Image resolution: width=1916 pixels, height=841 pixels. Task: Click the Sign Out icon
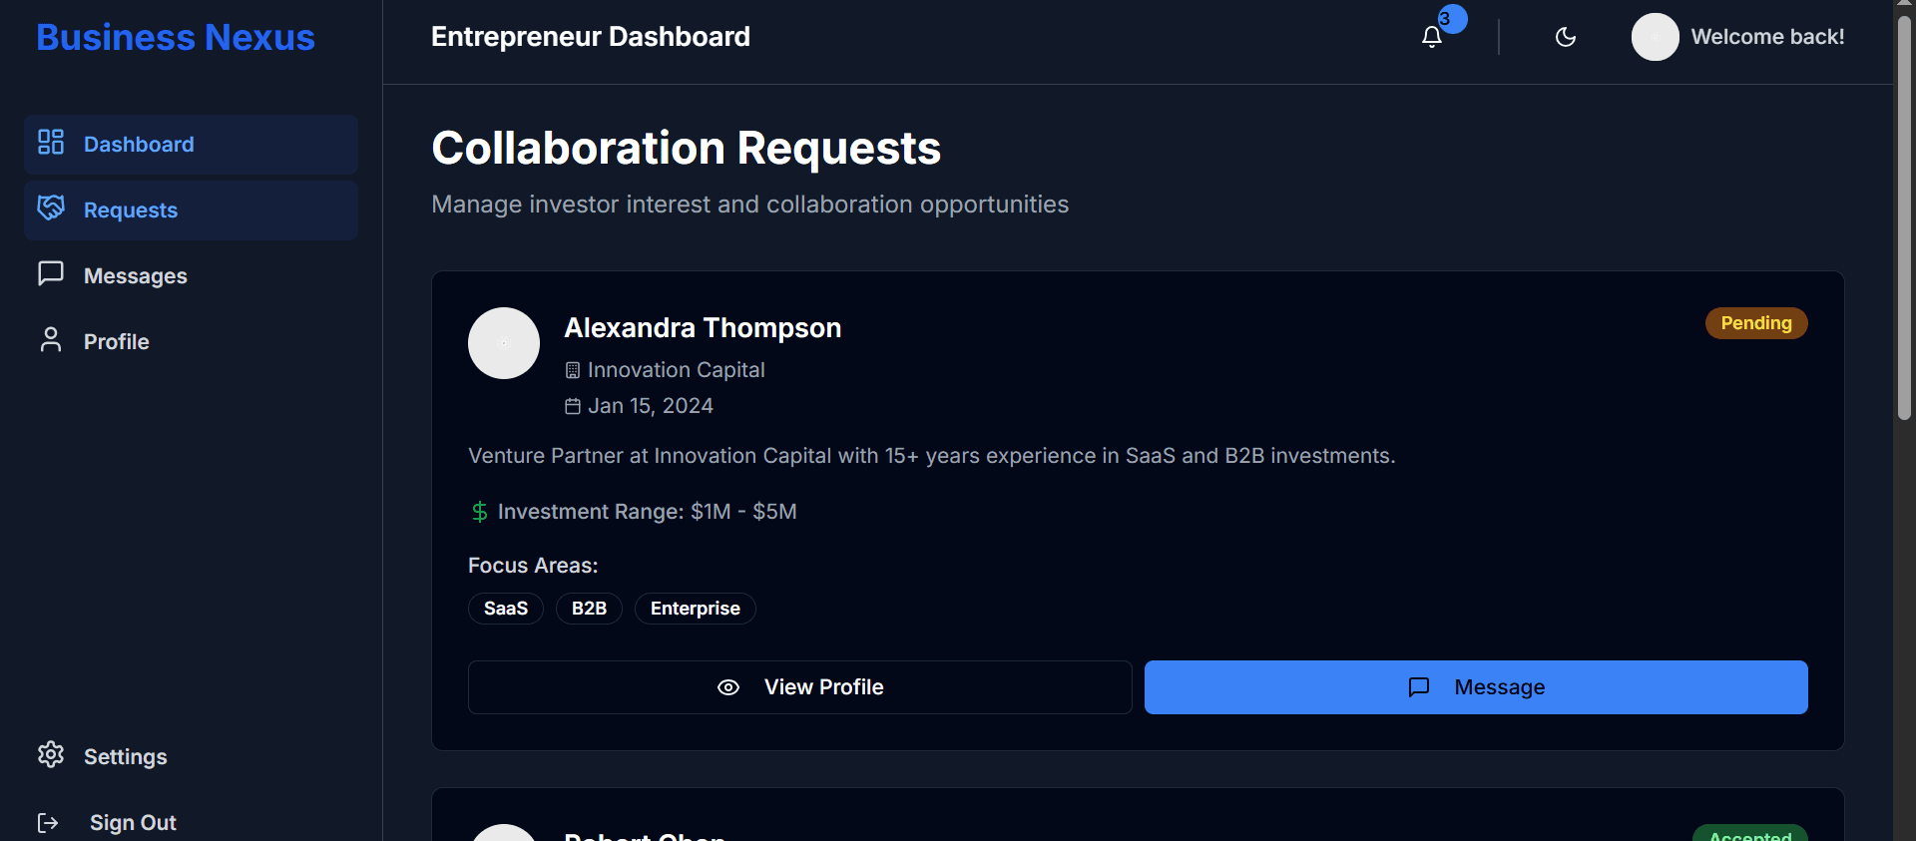(48, 823)
